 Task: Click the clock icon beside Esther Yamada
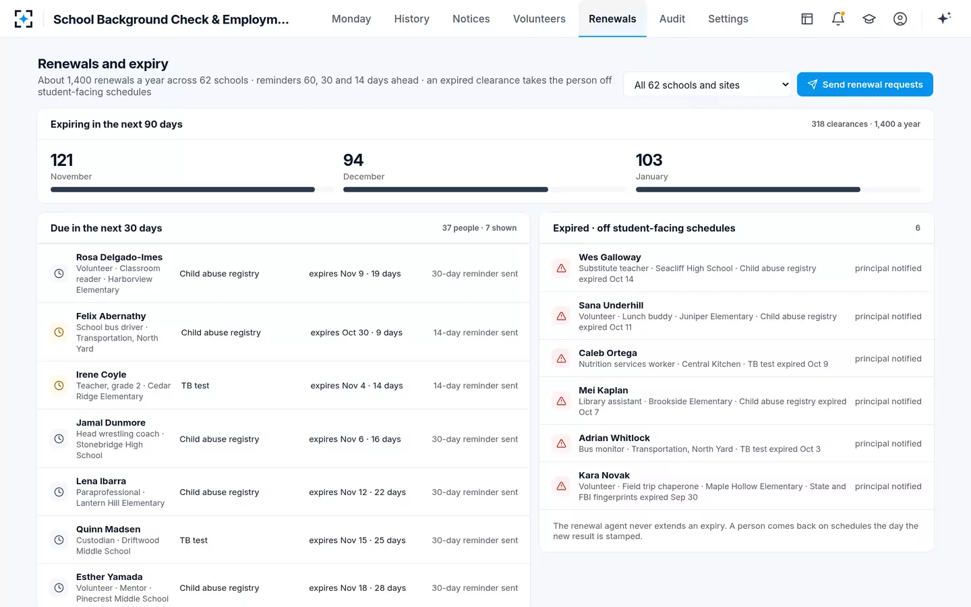coord(59,588)
